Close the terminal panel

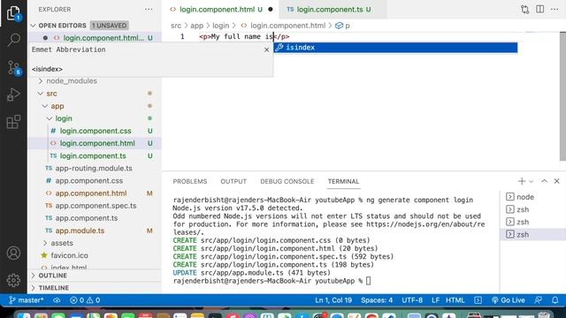click(x=556, y=181)
